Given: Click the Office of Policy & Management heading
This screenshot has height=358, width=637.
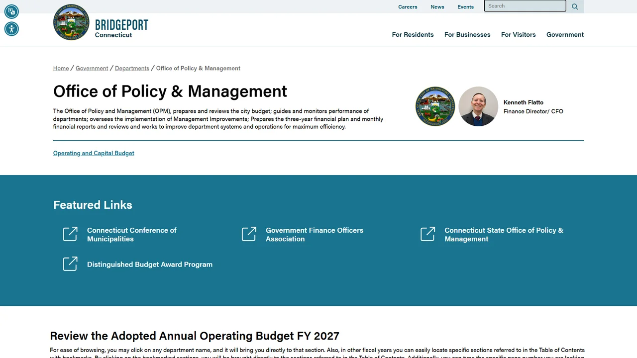Looking at the screenshot, I should (170, 91).
